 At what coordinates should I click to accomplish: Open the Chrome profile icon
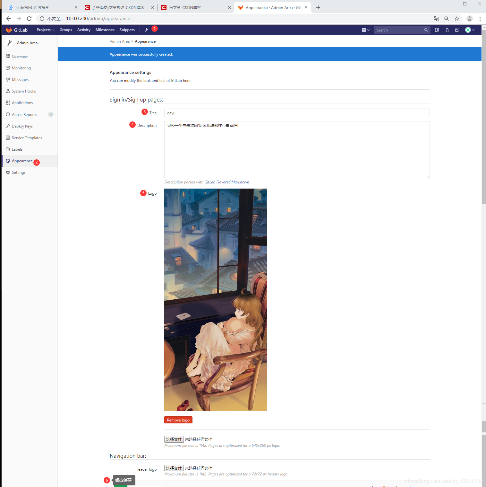(x=470, y=19)
